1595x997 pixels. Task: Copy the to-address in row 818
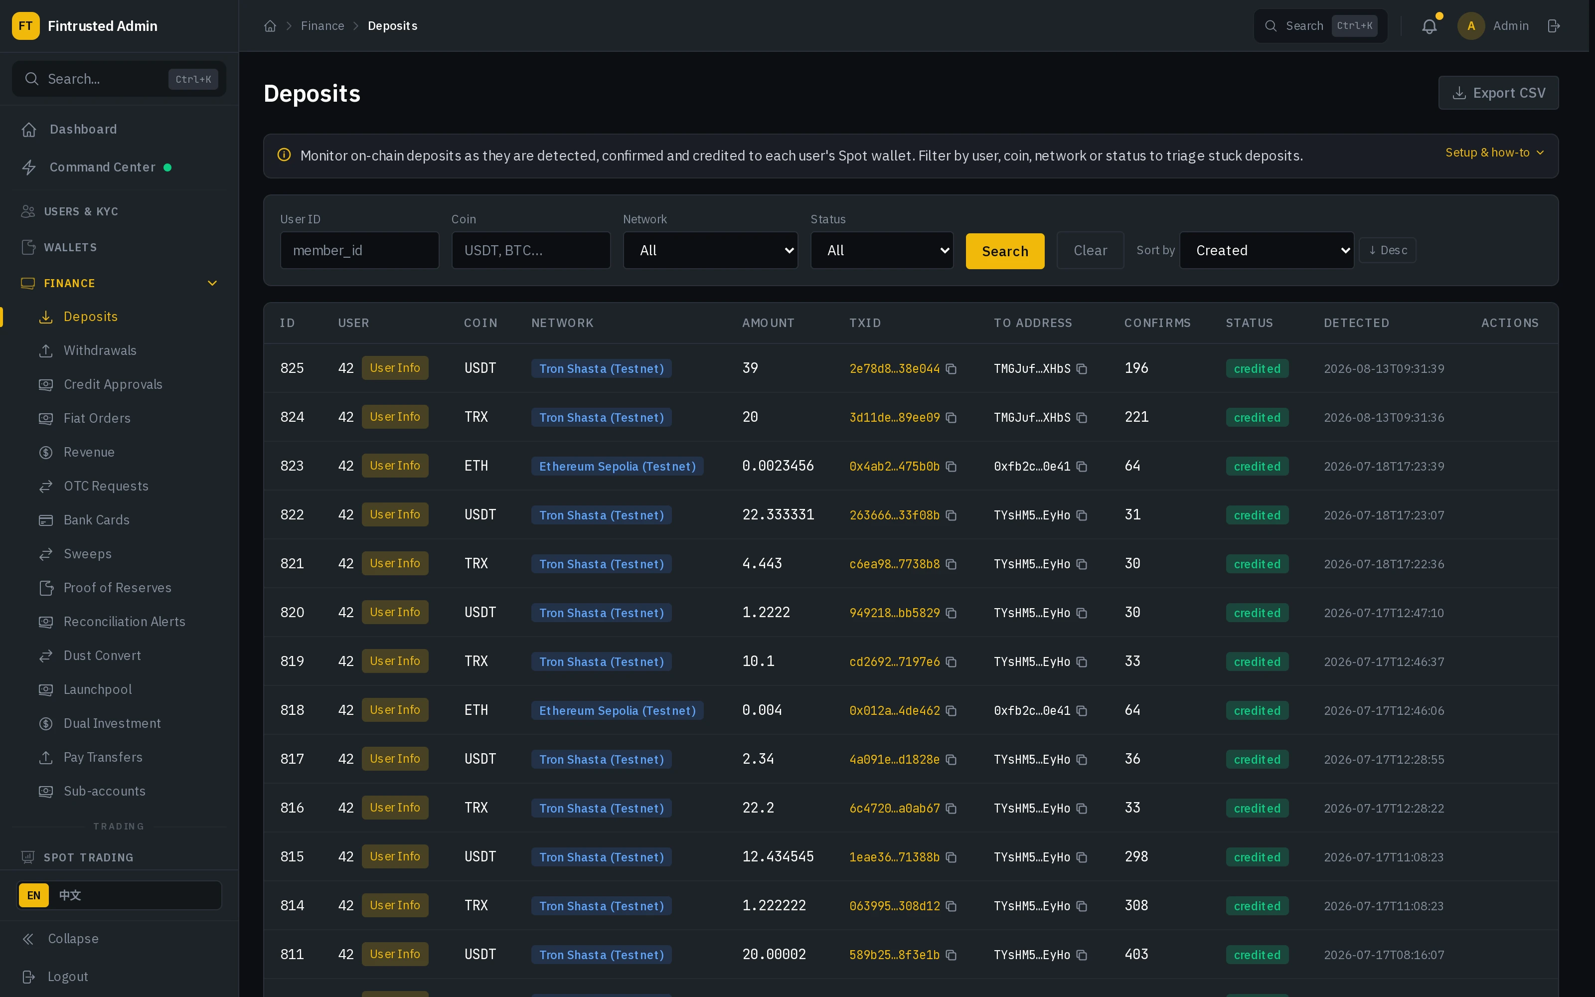click(x=1082, y=710)
